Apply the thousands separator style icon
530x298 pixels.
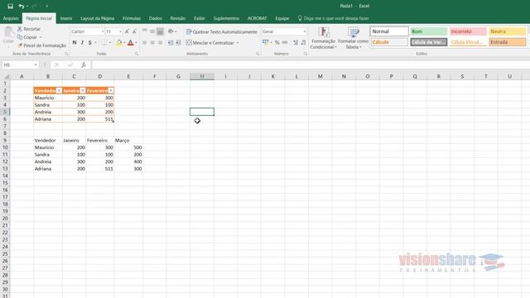point(285,42)
